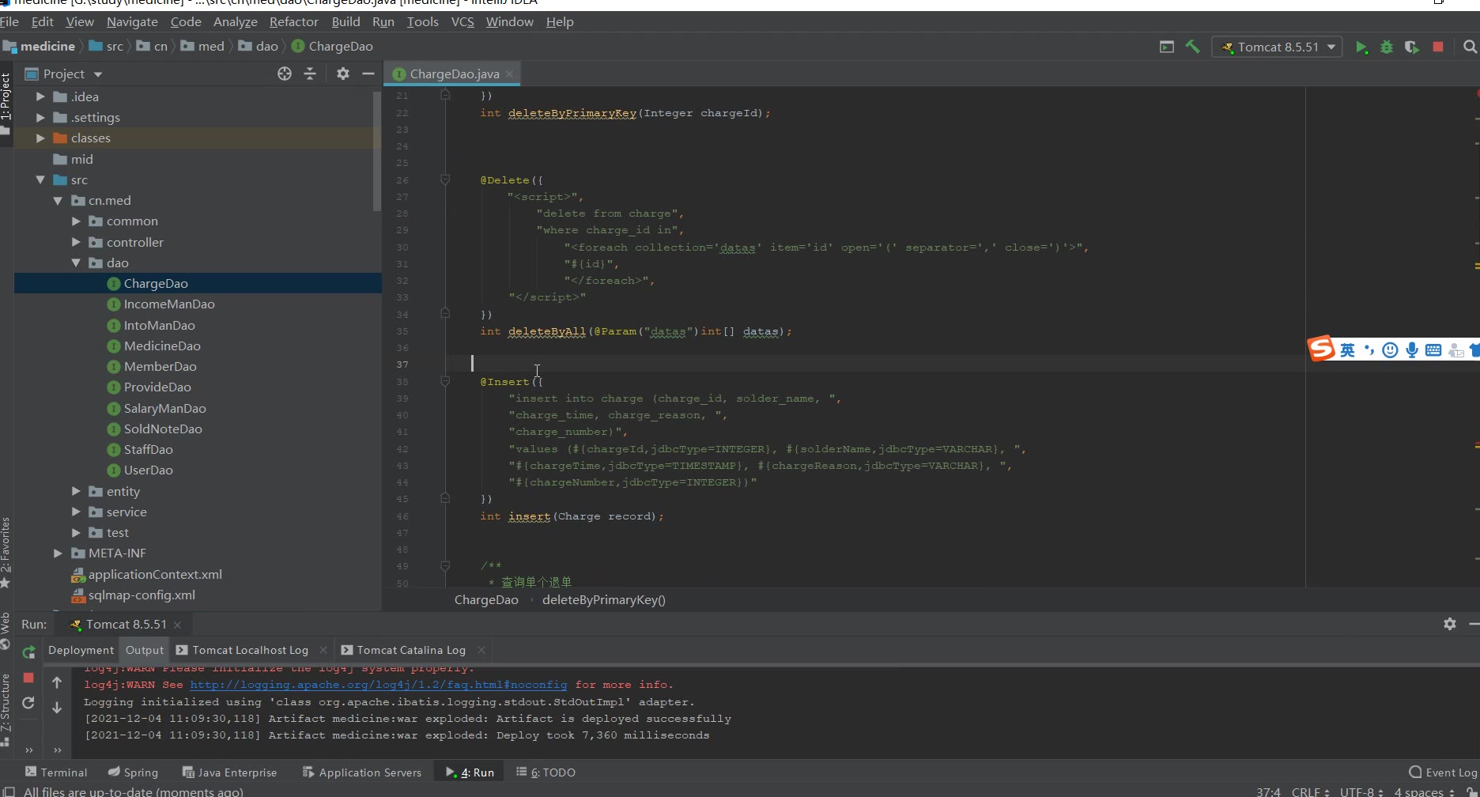This screenshot has height=797, width=1480.
Task: Click the Build project hammer icon
Action: tap(1192, 47)
